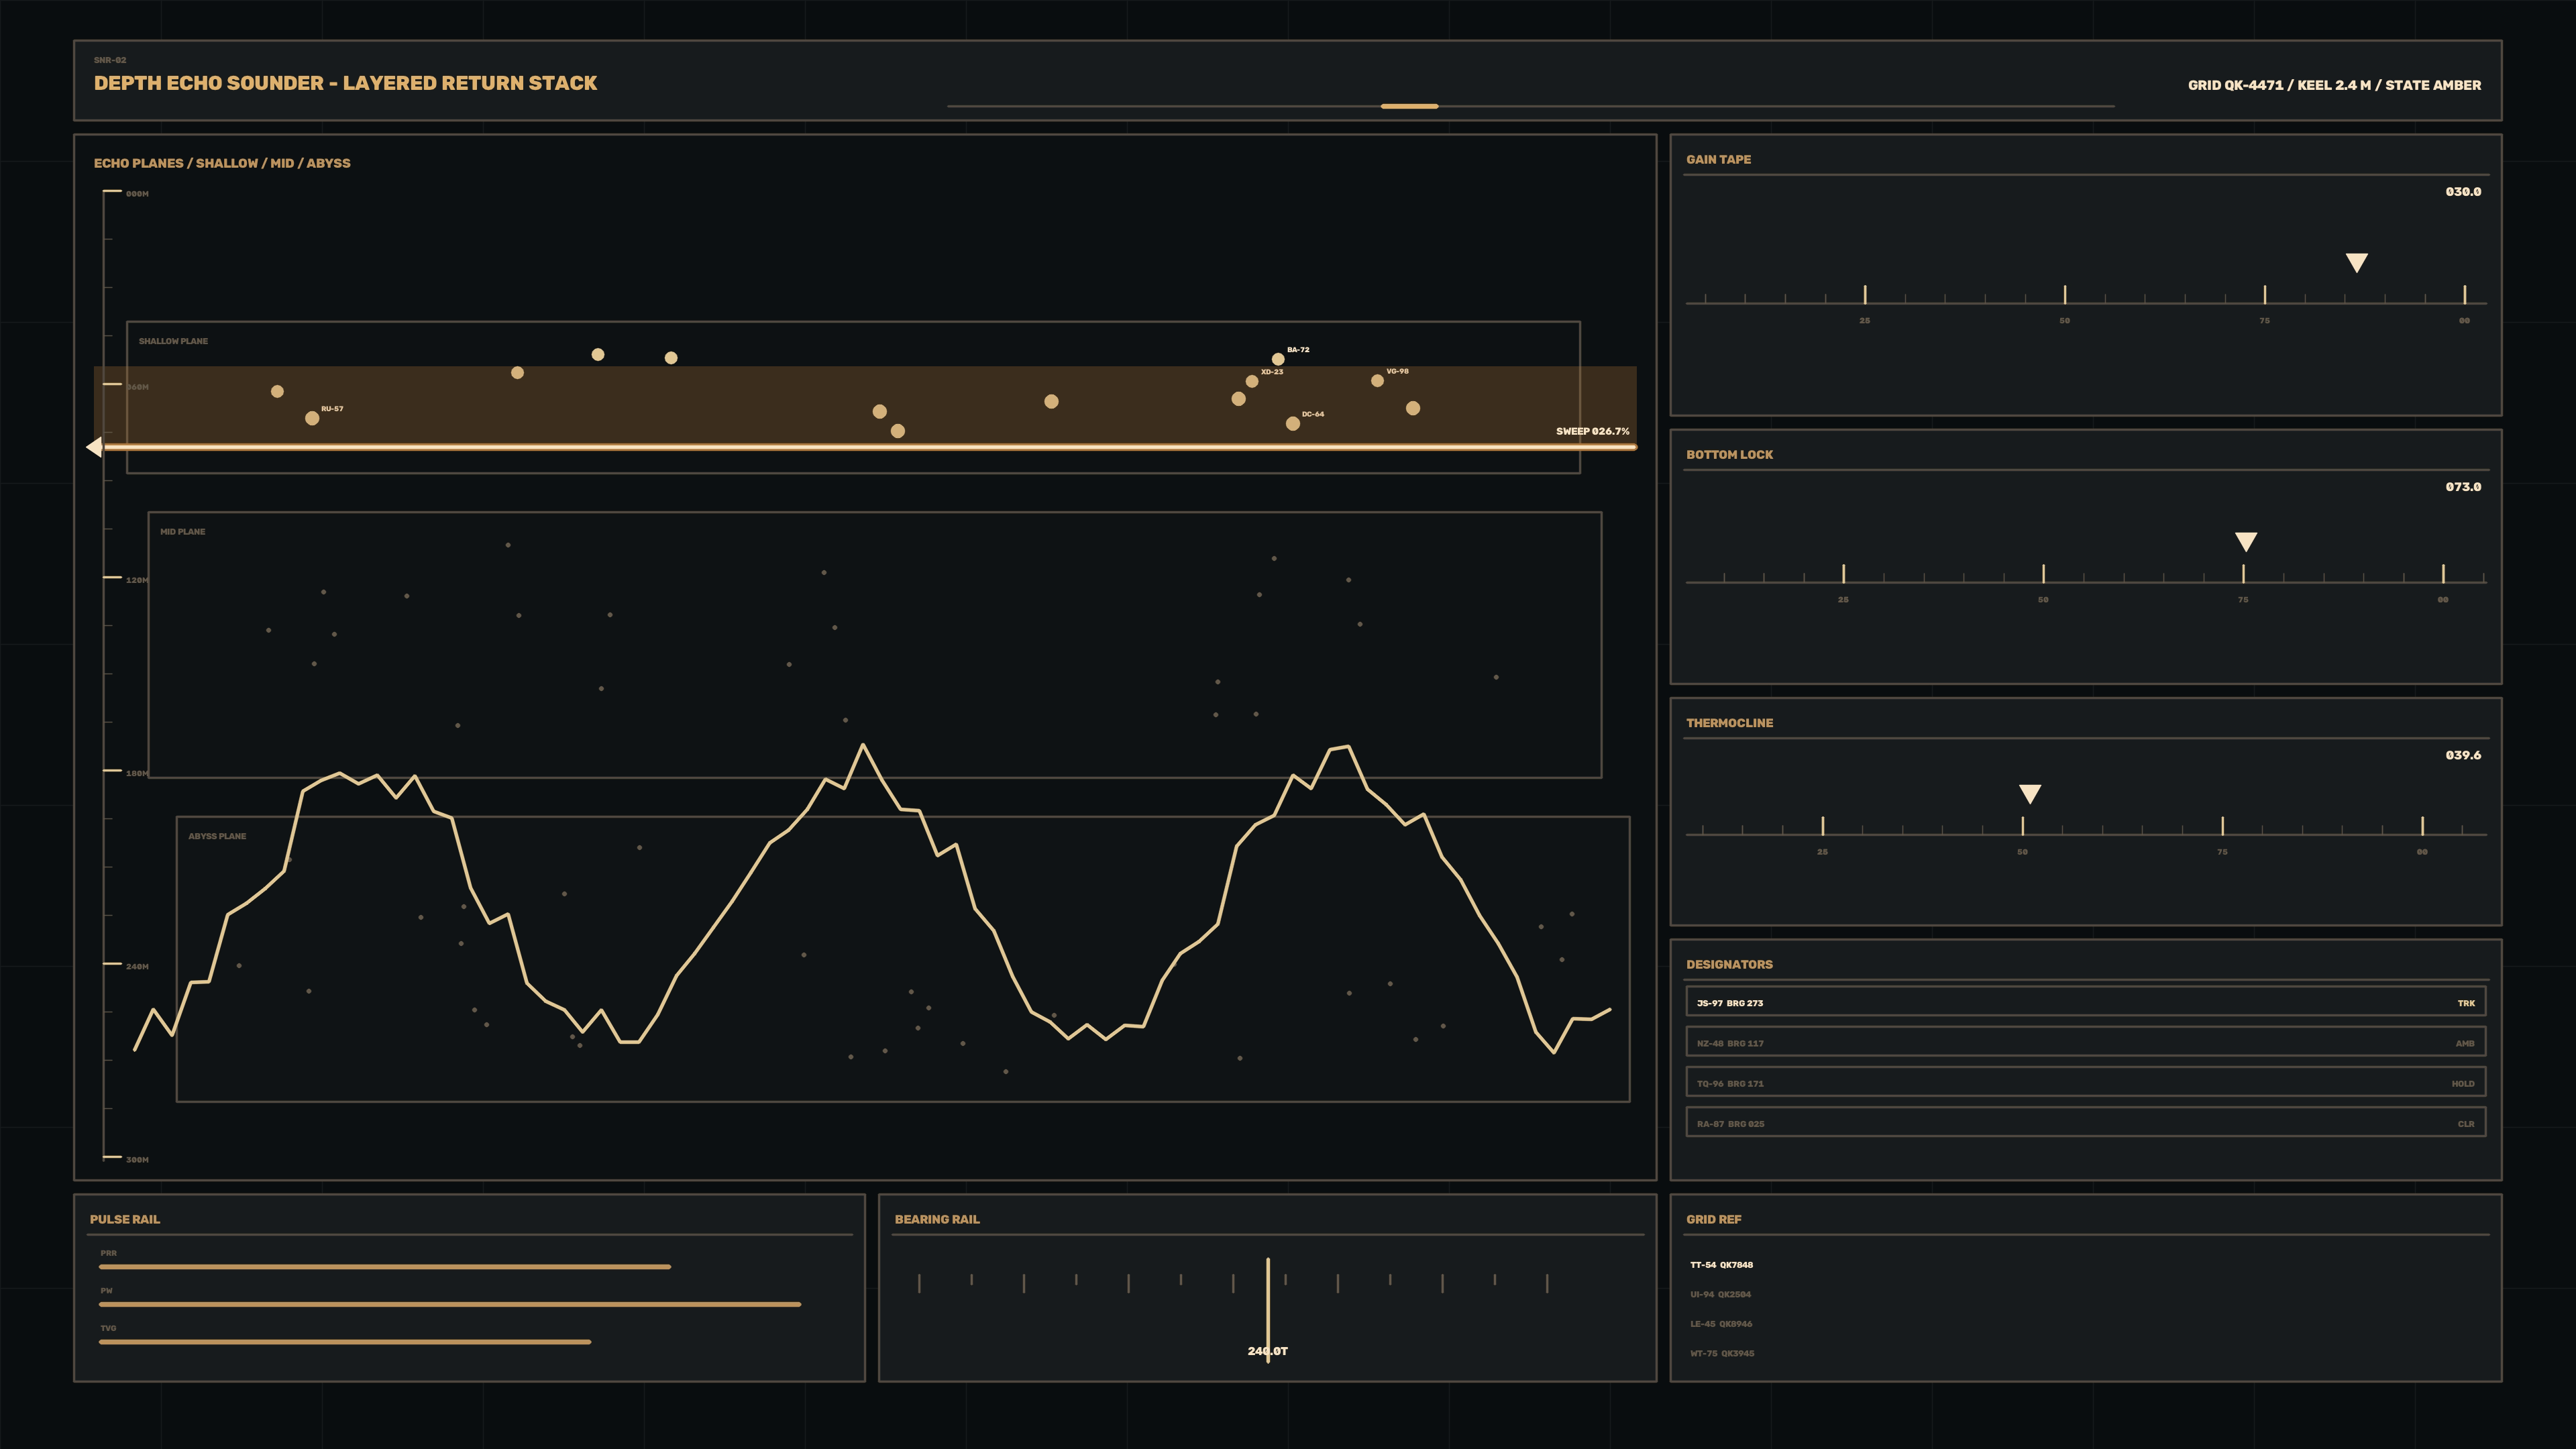Click the GRID QK-4471 / KEEL status readout
2576x1449 pixels.
click(x=2334, y=85)
